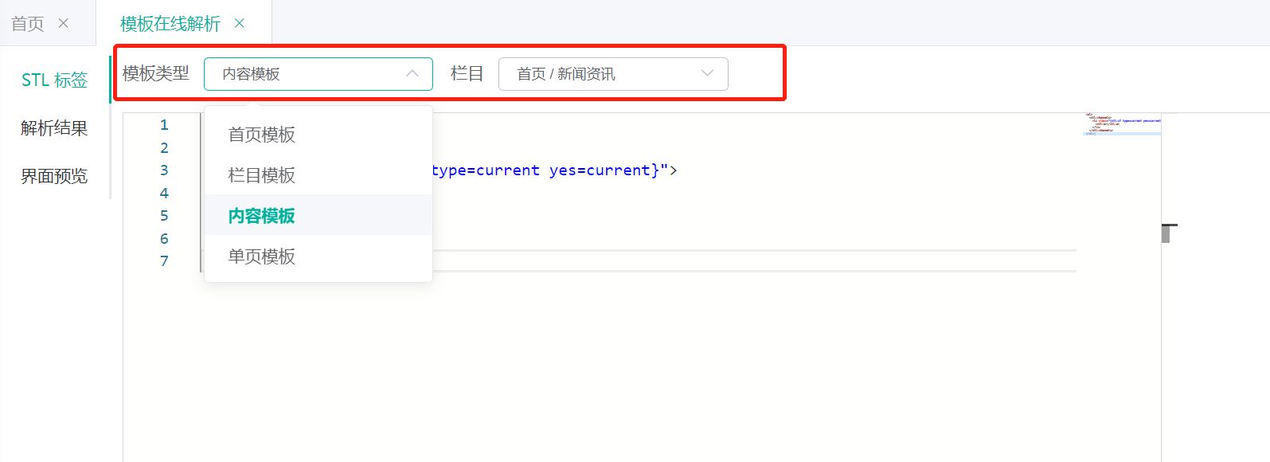Select line number 5 in the gutter

[x=164, y=216]
